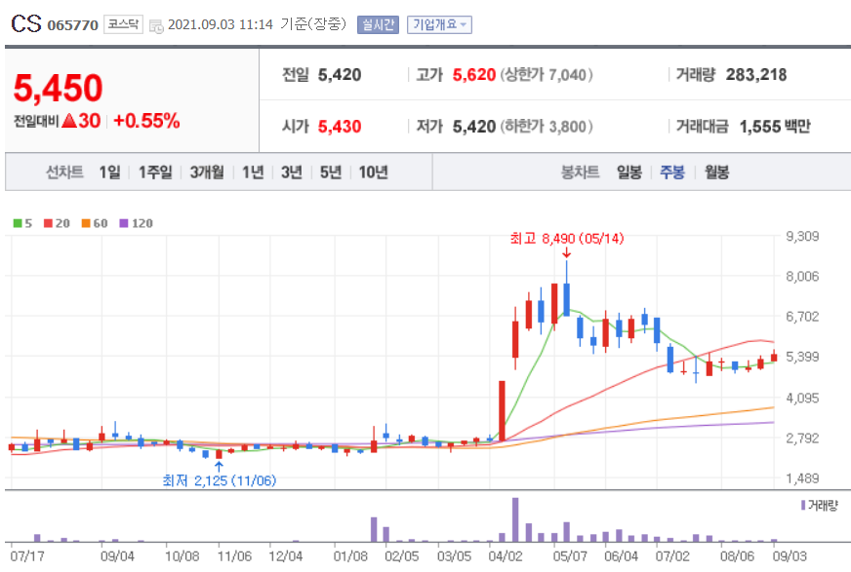The width and height of the screenshot is (851, 572).
Task: Click the CS stock name heading
Action: click(26, 21)
